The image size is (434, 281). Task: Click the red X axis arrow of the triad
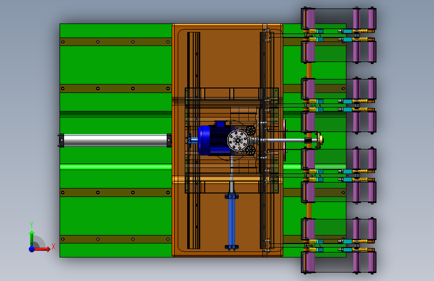(43, 249)
